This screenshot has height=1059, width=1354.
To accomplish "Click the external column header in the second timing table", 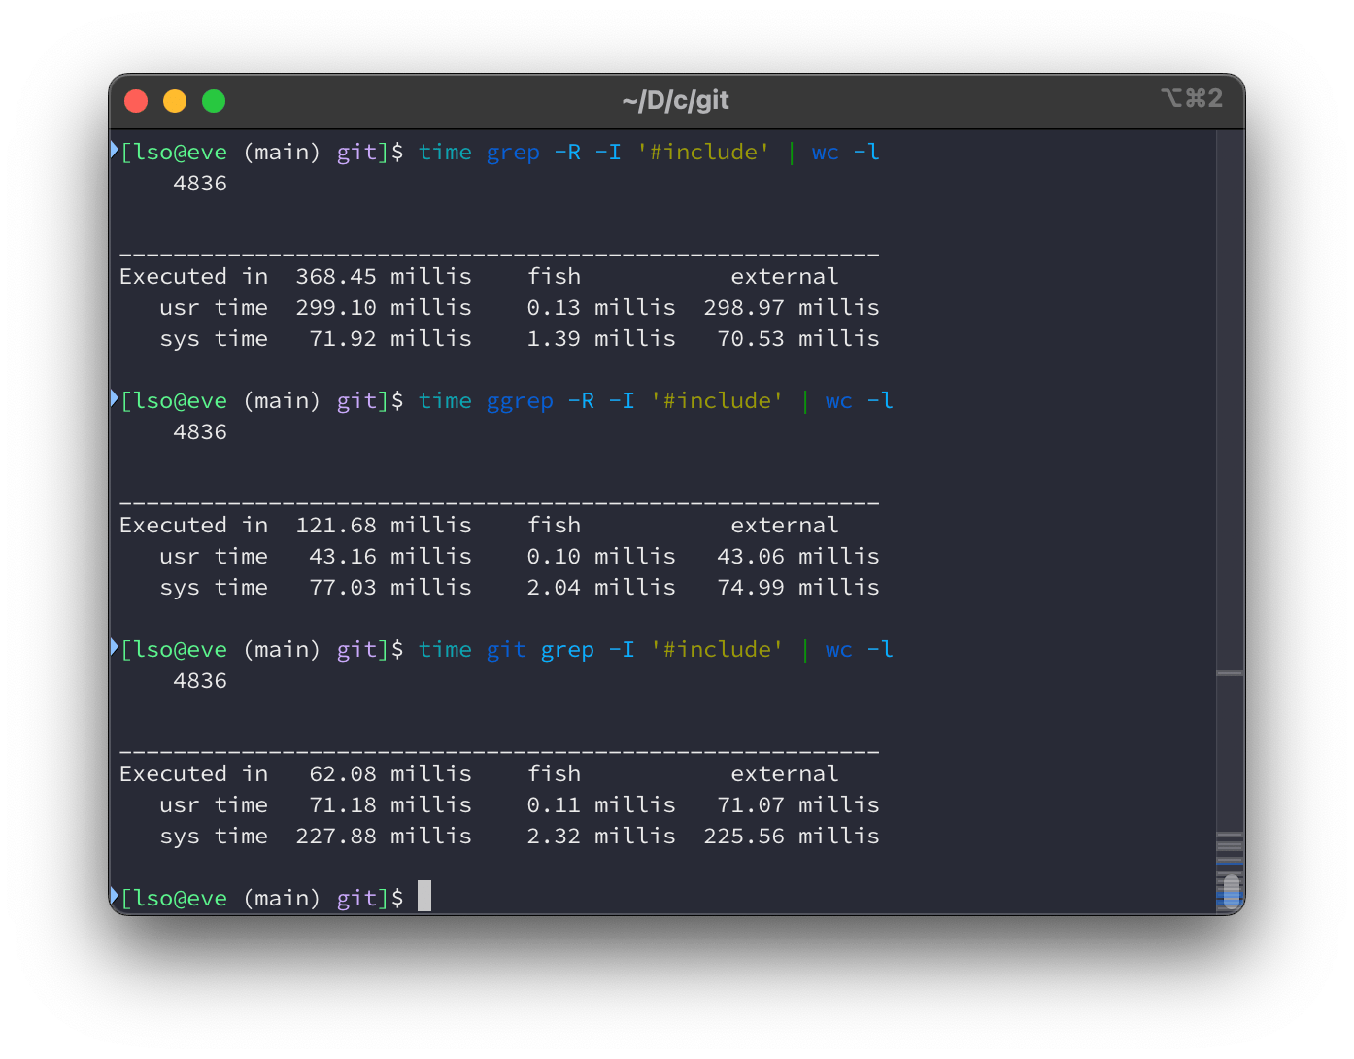I will (x=784, y=525).
